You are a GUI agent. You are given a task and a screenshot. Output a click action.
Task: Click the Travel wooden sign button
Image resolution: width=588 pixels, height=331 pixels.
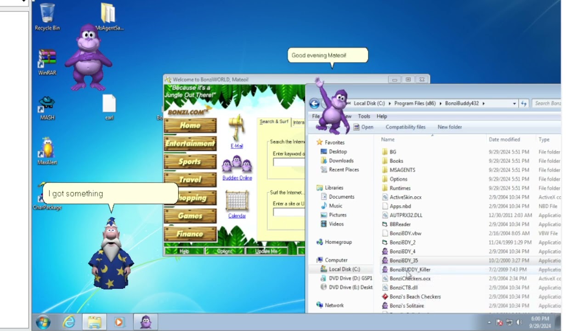190,180
